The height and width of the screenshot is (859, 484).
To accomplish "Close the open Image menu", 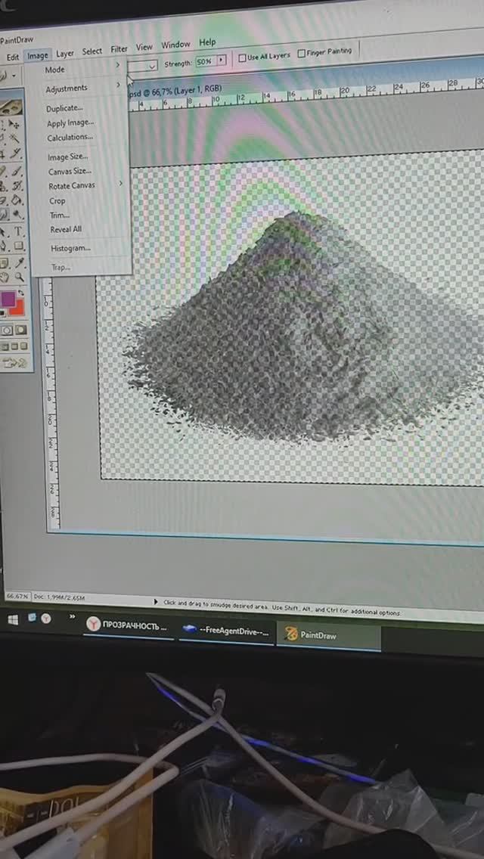I will click(x=38, y=55).
